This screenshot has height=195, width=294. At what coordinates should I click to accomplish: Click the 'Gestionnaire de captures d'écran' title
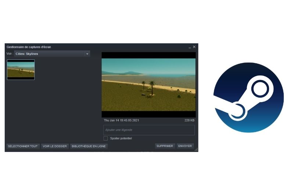pyautogui.click(x=29, y=47)
